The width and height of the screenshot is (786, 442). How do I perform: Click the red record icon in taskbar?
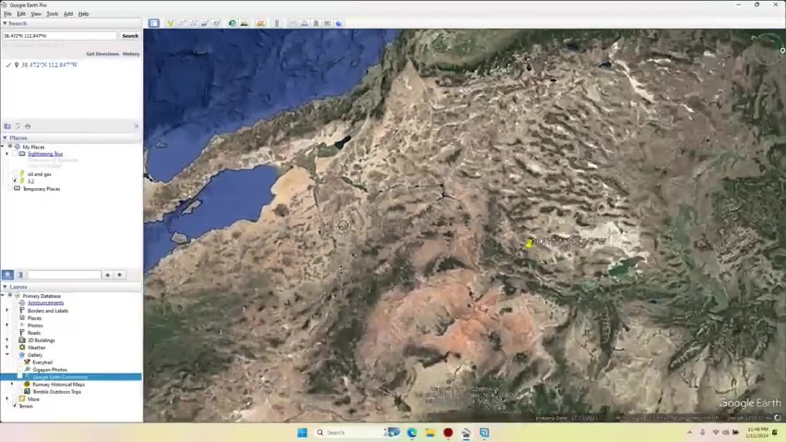click(x=448, y=433)
